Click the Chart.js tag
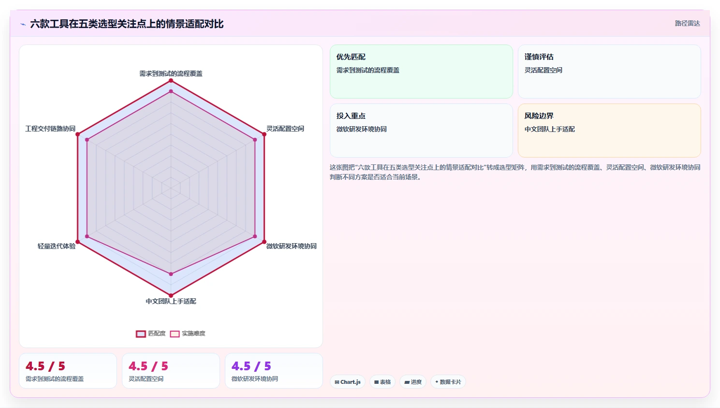720x408 pixels. tap(348, 382)
